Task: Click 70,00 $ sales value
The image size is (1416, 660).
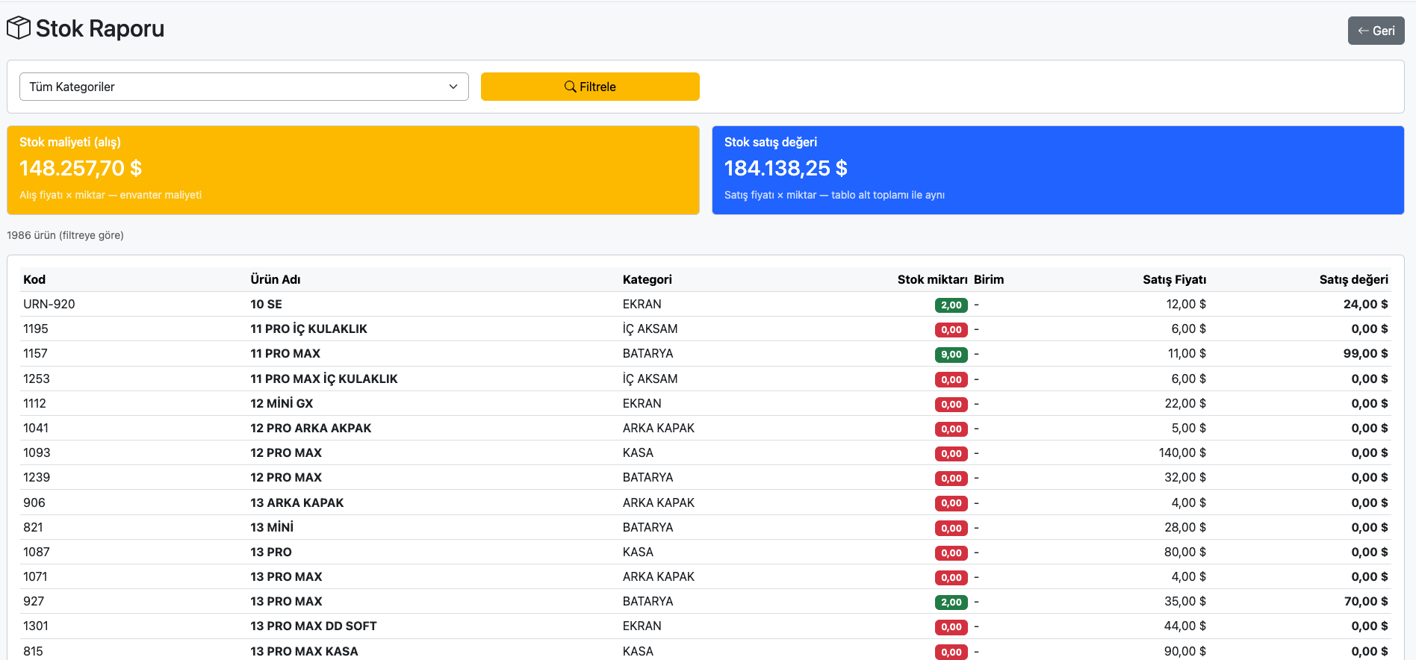Action: point(1366,601)
